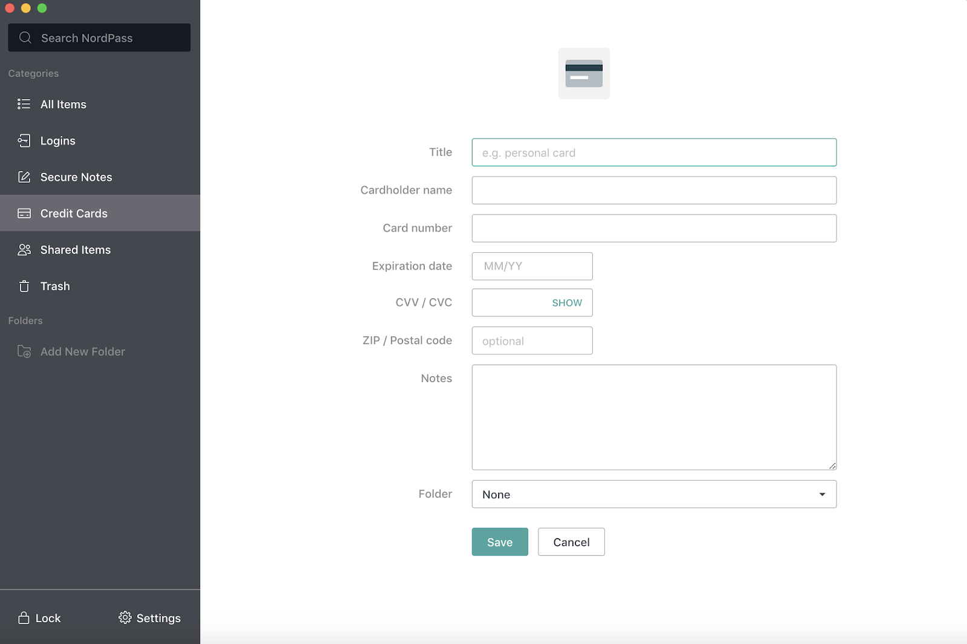Click the Expiration date MM/YY field

pyautogui.click(x=532, y=266)
